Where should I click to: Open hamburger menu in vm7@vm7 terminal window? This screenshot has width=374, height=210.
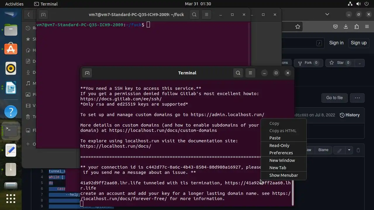pos(207,15)
